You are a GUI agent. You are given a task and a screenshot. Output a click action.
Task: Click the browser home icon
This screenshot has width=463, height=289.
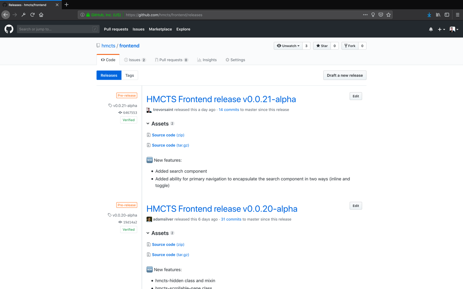(41, 15)
